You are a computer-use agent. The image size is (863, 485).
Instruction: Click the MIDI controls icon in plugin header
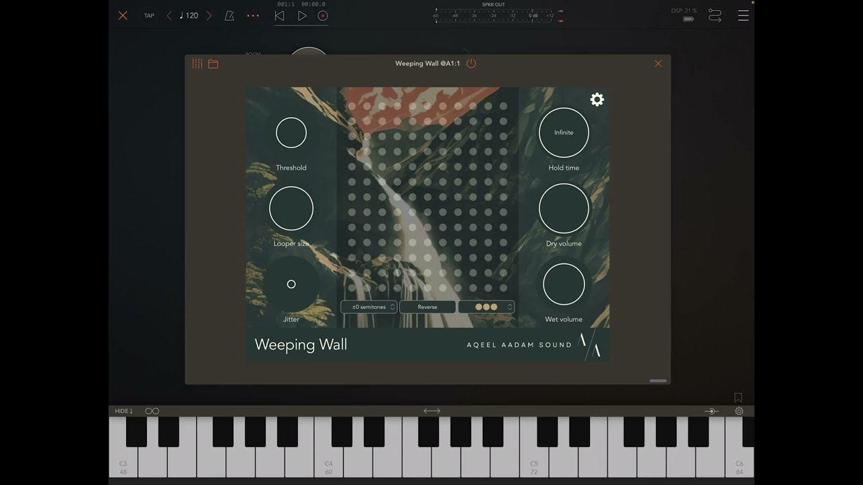pyautogui.click(x=197, y=63)
